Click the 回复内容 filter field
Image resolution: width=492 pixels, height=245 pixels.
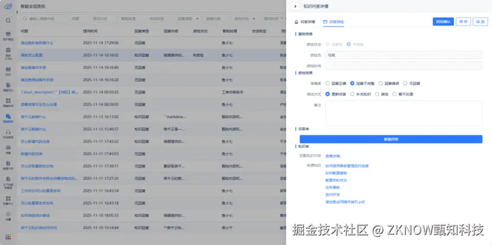coord(216,19)
